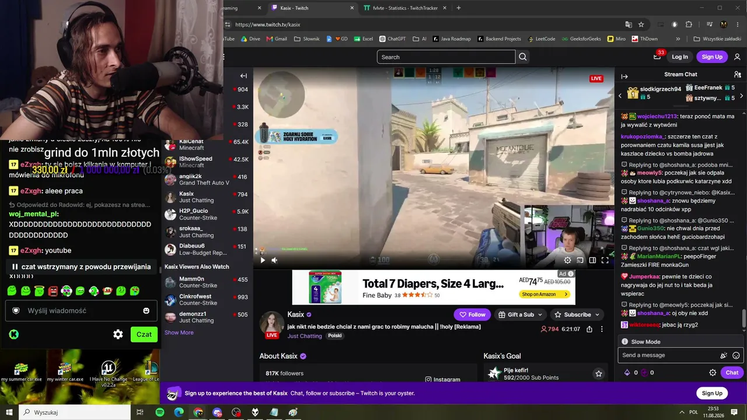The height and width of the screenshot is (420, 747).
Task: Open Mamm0n channel in sidebar
Action: point(207,282)
